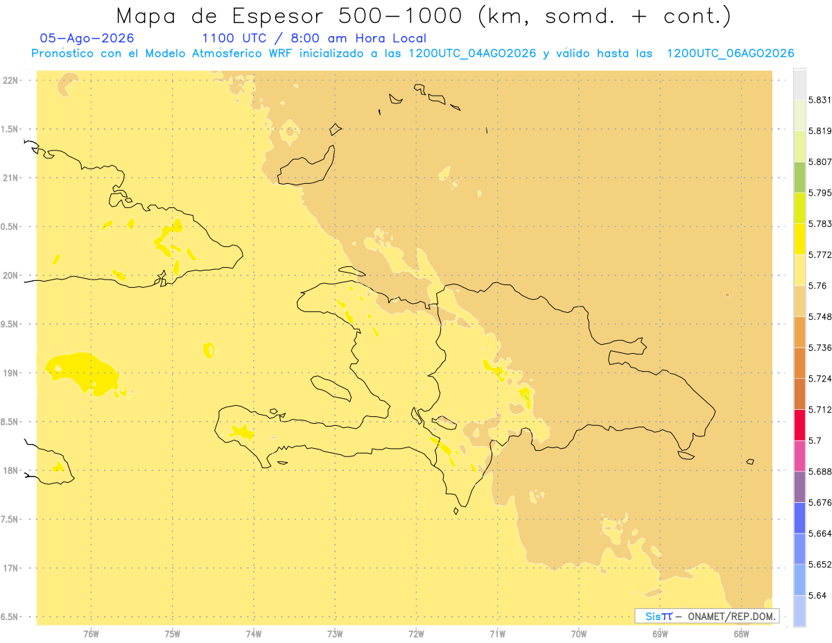Click the legend value 5.664
The height and width of the screenshot is (643, 832).
820,533
